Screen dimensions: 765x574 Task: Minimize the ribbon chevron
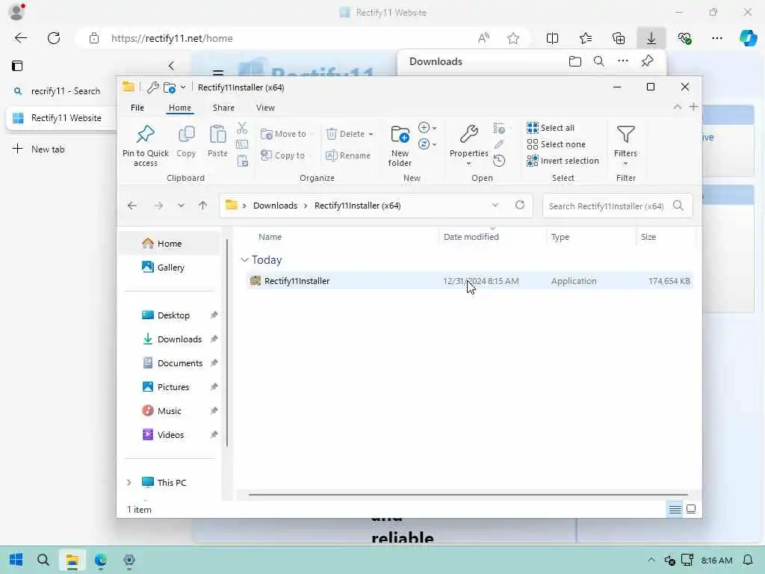point(677,107)
